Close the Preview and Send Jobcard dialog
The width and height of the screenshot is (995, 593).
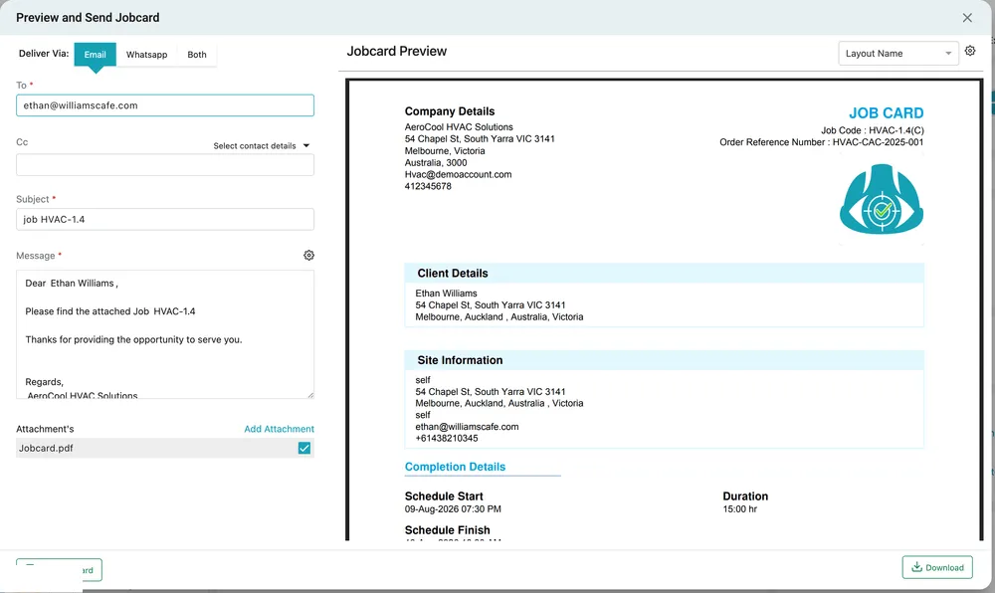point(967,18)
